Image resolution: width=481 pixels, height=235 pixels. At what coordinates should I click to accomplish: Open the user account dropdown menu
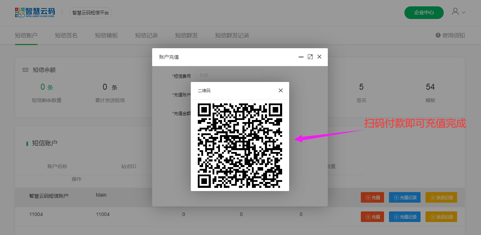(458, 12)
